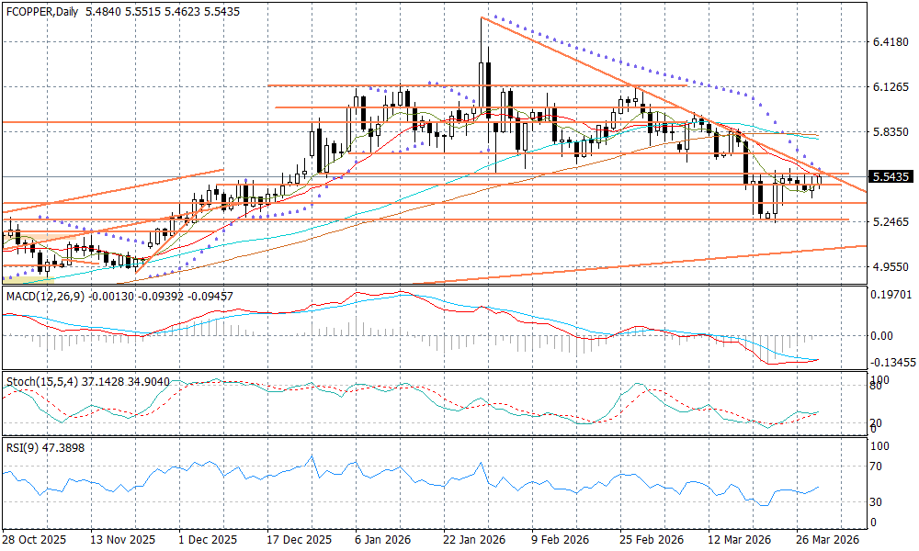919x551 pixels.
Task: Click the 26 Mar 2026 date label
Action: click(x=827, y=540)
